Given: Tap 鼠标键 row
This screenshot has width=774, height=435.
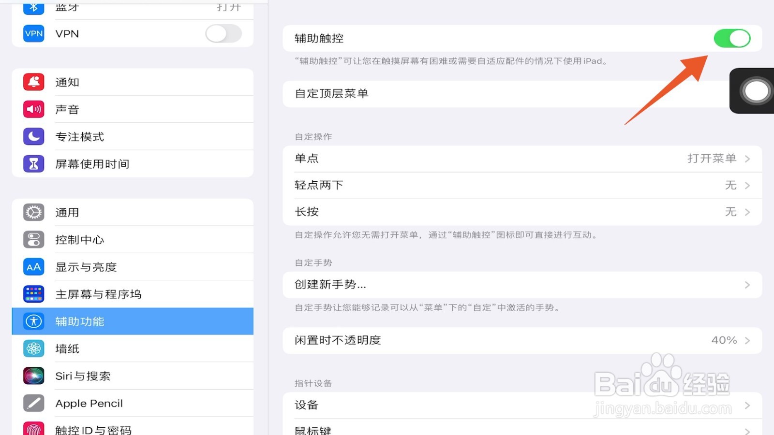Looking at the screenshot, I should pos(522,427).
